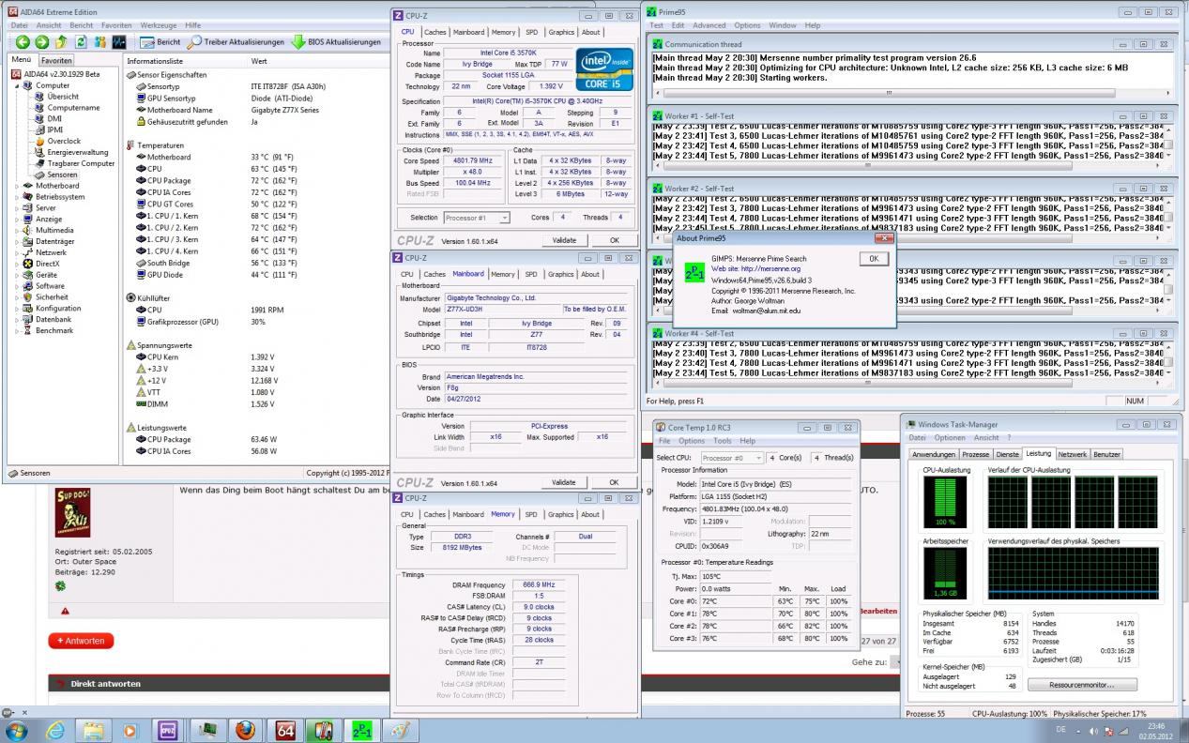
Task: Expand the Motherboard tree node
Action: click(17, 186)
